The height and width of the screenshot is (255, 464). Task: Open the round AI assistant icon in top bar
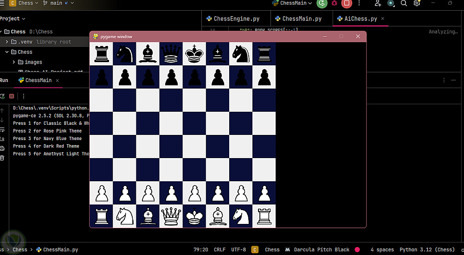(x=391, y=3)
